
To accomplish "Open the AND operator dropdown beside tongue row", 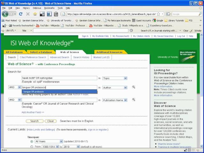I will pos(15,87).
